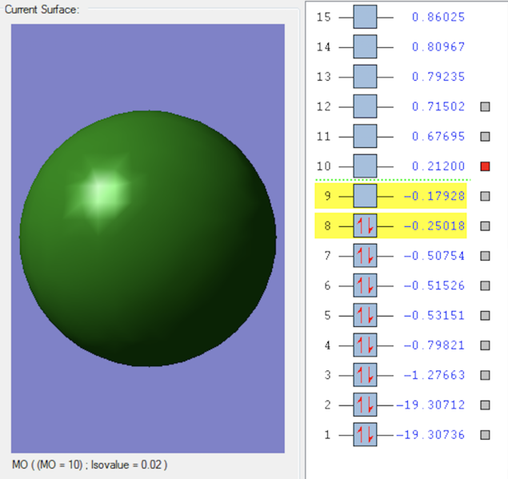Image resolution: width=508 pixels, height=479 pixels.
Task: Click highlighted orbital number 8 label
Action: point(327,226)
